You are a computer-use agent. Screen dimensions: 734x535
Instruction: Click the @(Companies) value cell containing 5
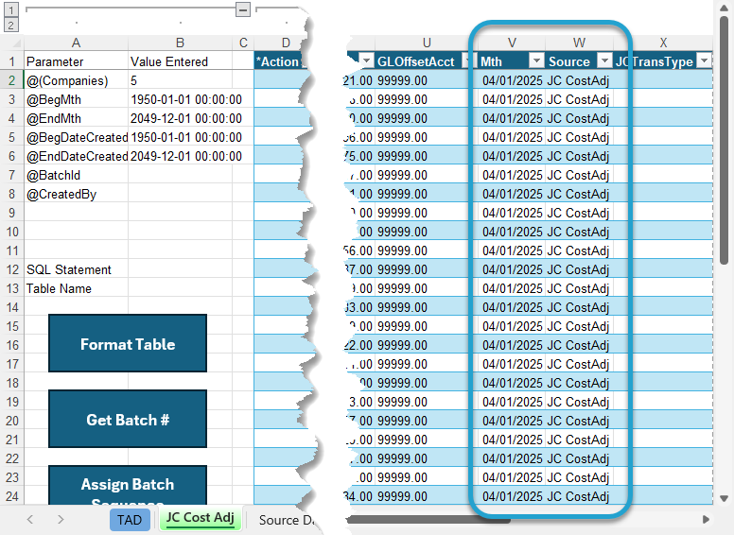[x=180, y=80]
